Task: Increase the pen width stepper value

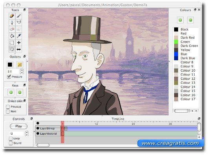Action: (22, 70)
